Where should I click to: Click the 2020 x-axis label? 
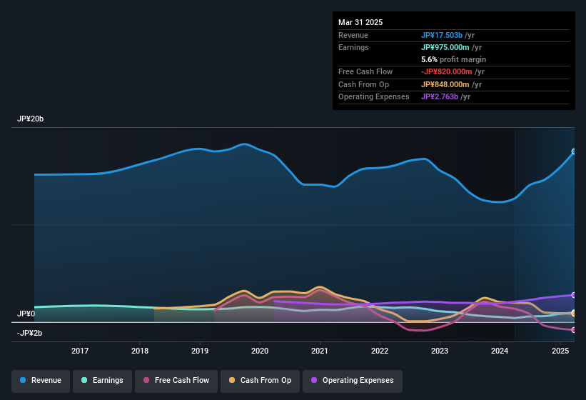point(260,351)
